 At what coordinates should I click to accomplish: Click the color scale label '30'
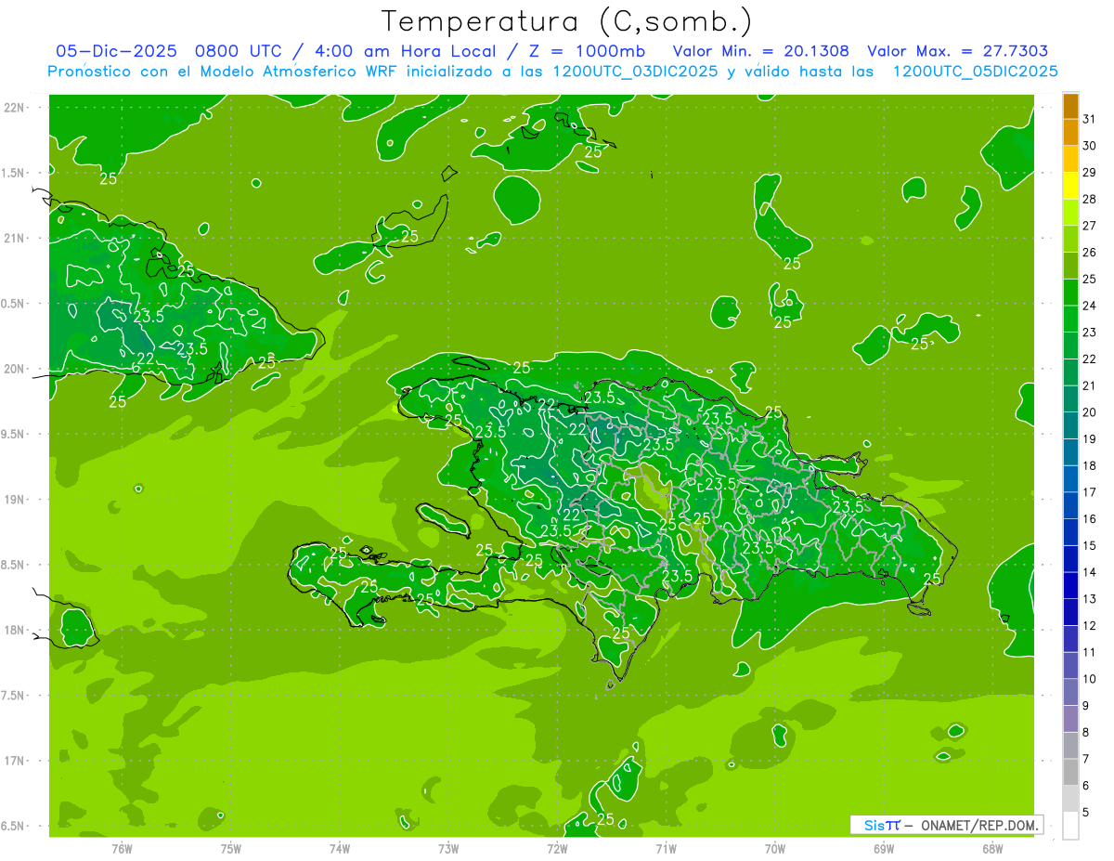(x=1090, y=145)
